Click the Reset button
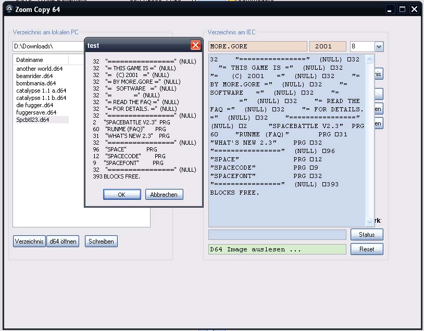Screen dimensions: 424x331 coord(367,249)
